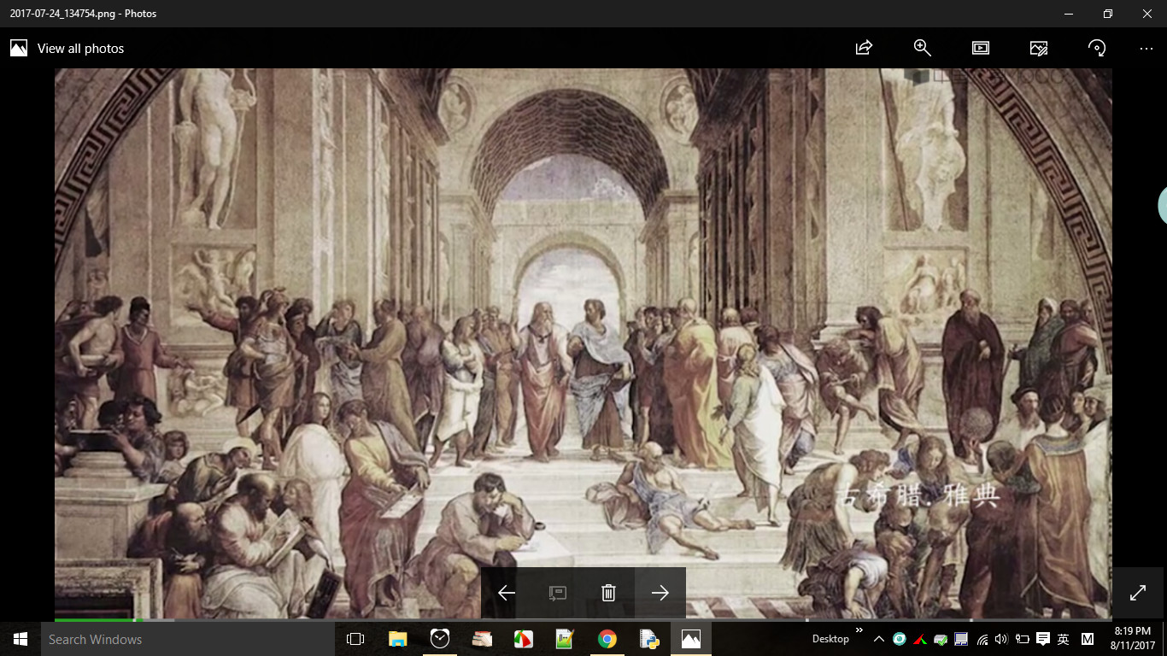Click the Search Windows box
Viewport: 1167px width, 656px height.
(188, 639)
